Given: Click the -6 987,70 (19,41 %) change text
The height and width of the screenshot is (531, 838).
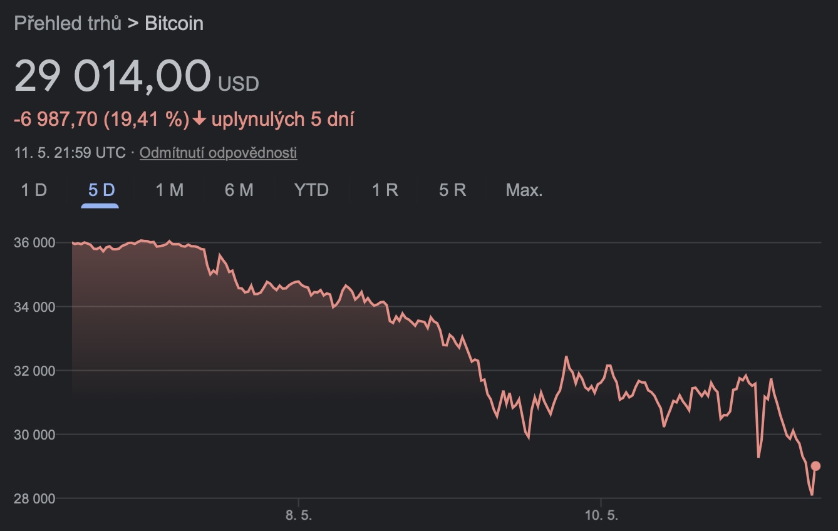Looking at the screenshot, I should (x=101, y=119).
